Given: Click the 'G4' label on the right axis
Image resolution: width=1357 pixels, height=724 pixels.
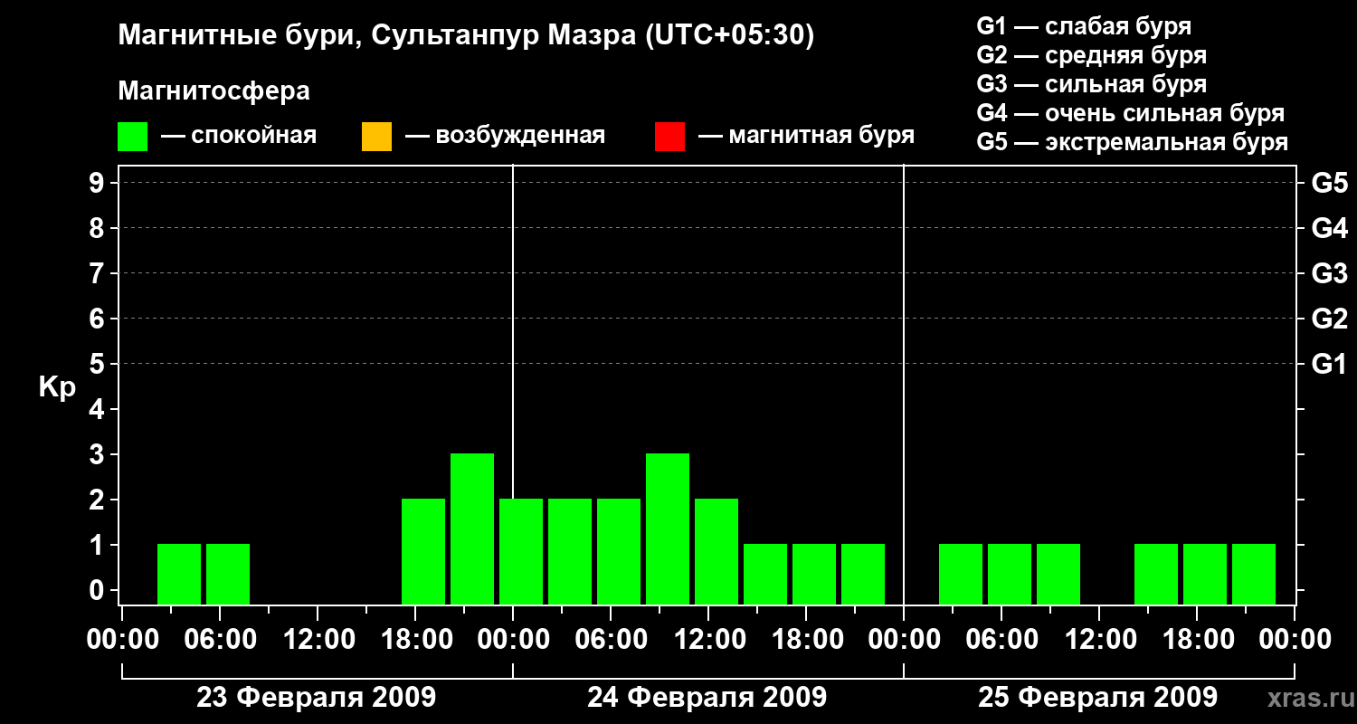Looking at the screenshot, I should 1330,228.
